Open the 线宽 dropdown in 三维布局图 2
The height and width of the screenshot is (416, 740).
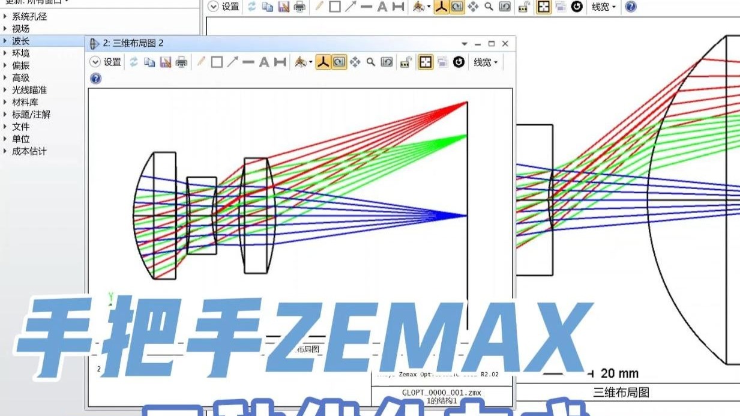point(486,62)
